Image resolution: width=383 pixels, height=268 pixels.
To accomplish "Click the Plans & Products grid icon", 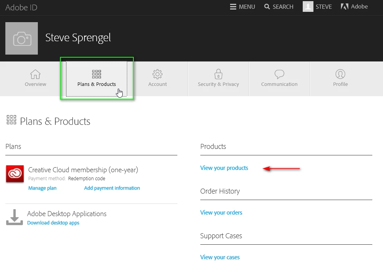I will (97, 74).
